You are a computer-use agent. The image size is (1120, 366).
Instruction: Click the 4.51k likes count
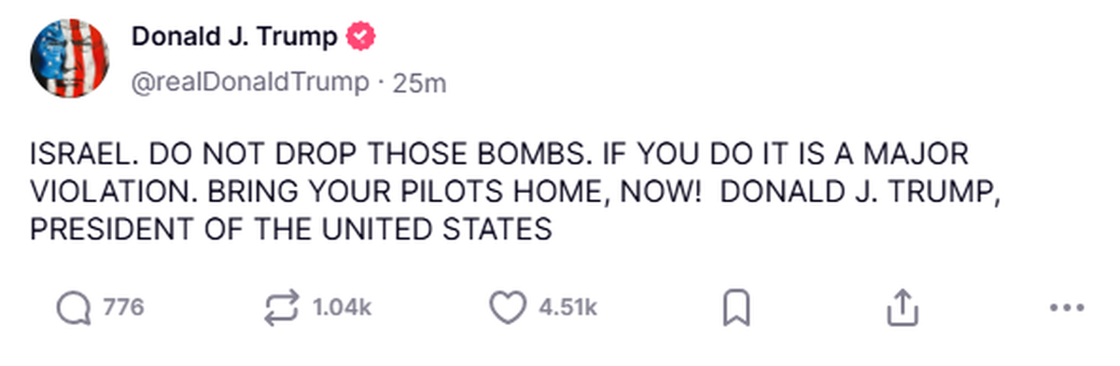[567, 307]
